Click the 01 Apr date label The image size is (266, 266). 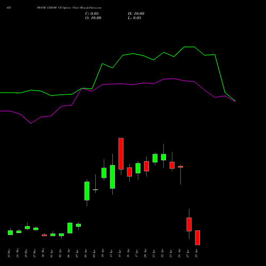(x=52, y=253)
